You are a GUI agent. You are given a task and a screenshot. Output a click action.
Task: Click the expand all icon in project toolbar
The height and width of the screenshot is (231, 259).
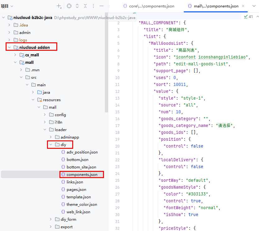tap(77, 6)
